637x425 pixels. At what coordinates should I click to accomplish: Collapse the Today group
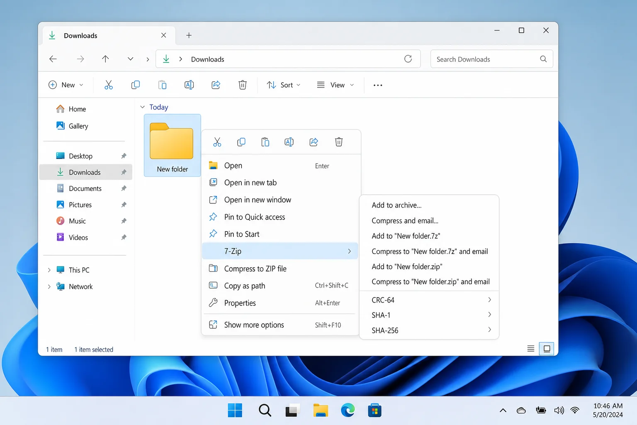tap(142, 107)
